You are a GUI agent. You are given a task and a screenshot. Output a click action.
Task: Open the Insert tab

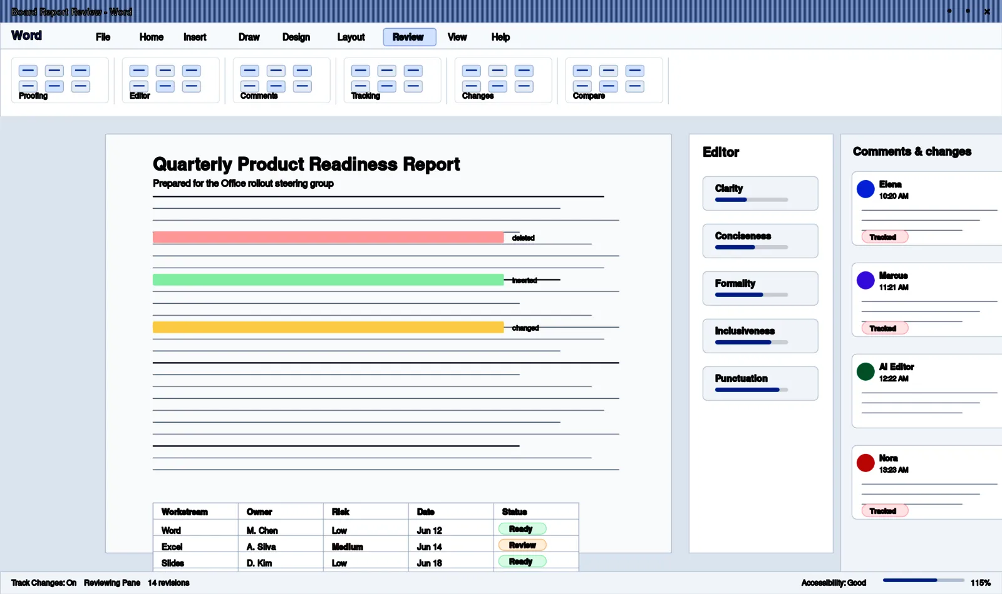(195, 37)
